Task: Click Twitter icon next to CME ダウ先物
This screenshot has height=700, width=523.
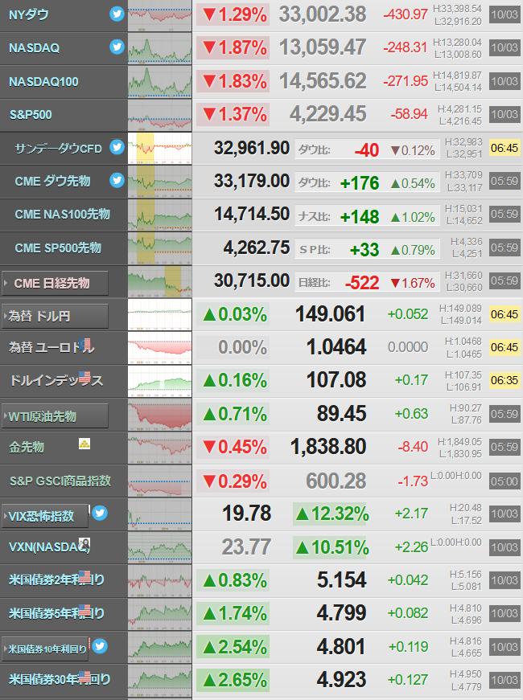Action: click(117, 180)
